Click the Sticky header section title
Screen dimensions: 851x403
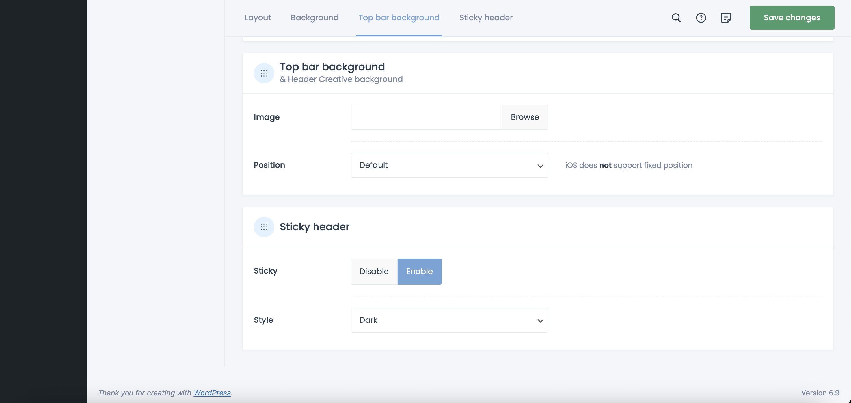pyautogui.click(x=314, y=227)
